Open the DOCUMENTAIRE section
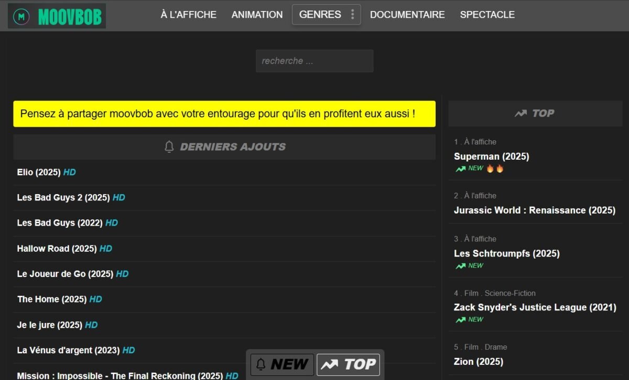629x380 pixels. point(407,15)
